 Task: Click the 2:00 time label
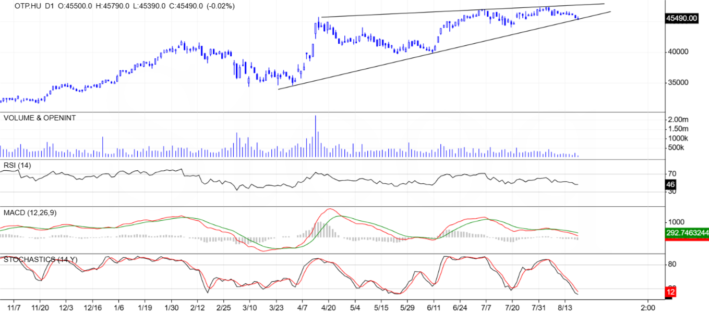(648, 308)
